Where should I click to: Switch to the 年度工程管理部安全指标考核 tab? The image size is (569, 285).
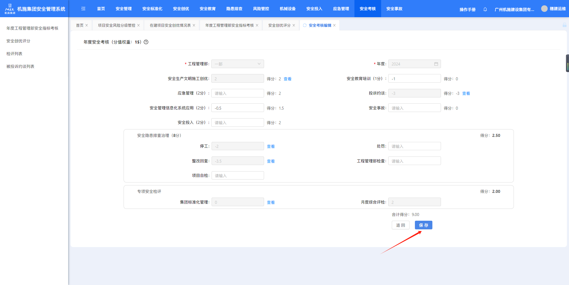(x=229, y=25)
